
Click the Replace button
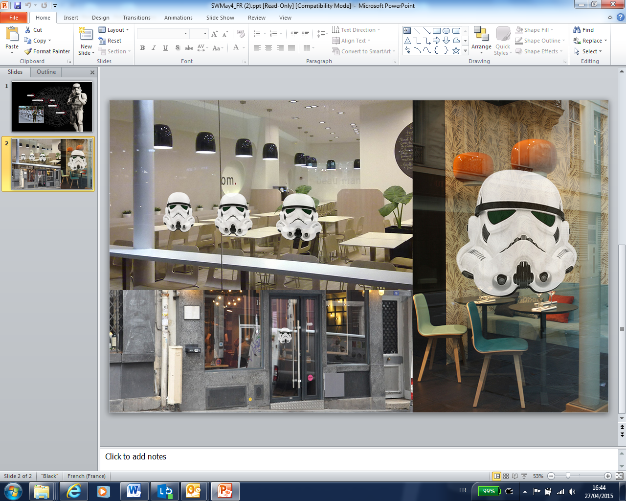coord(590,41)
